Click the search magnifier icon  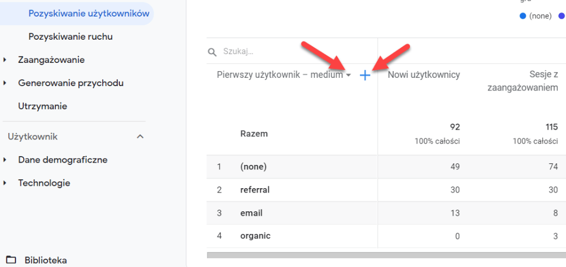point(212,52)
